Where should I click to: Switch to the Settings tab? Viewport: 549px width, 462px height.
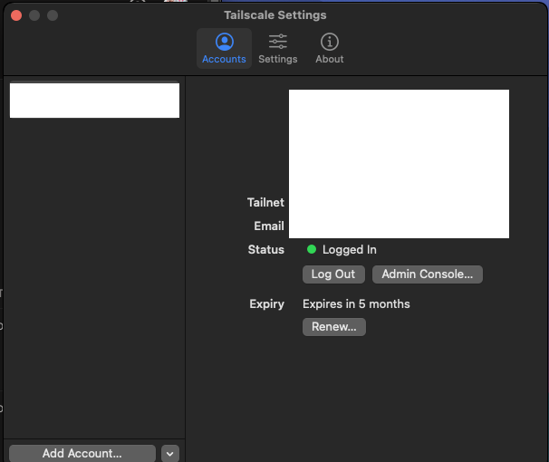(x=278, y=49)
